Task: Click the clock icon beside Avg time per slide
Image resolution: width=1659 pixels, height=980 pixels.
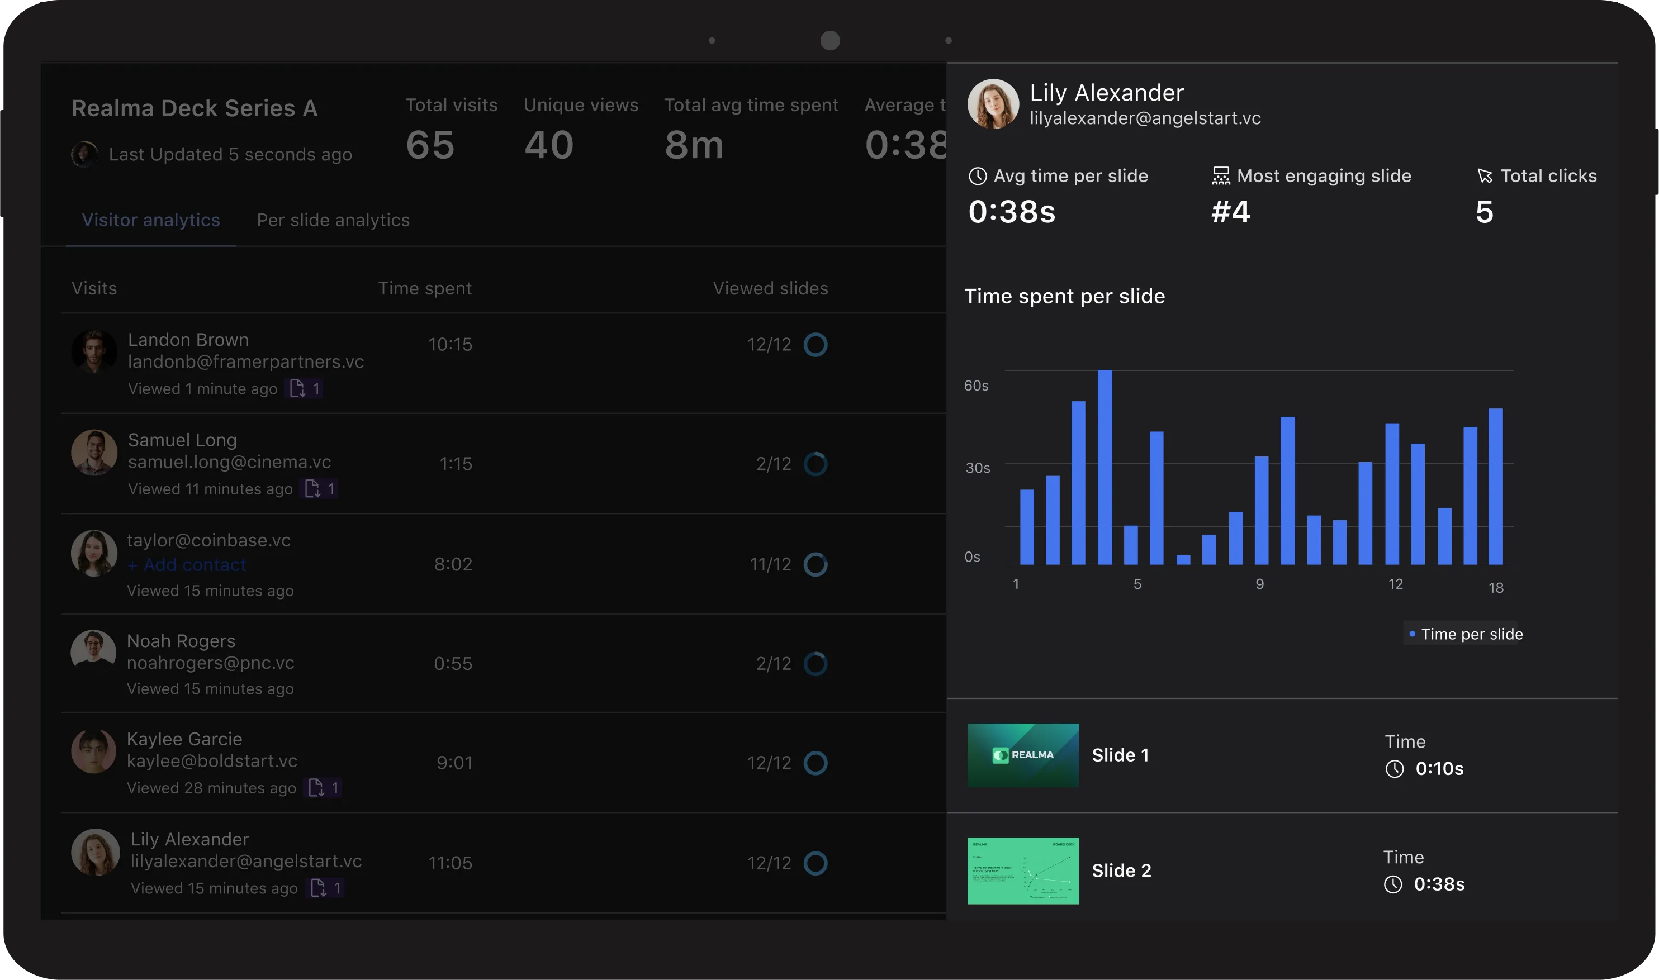Action: [x=977, y=177]
